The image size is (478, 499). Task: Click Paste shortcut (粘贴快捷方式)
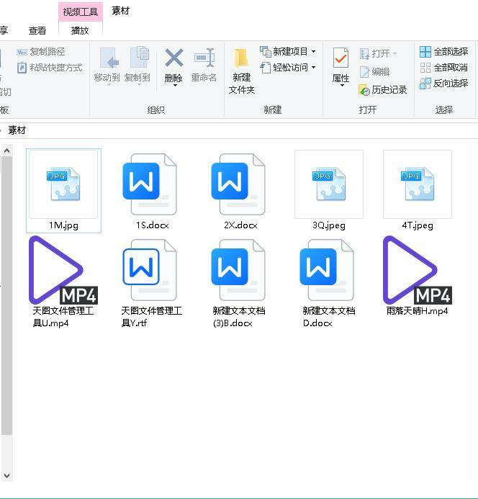pos(50,68)
